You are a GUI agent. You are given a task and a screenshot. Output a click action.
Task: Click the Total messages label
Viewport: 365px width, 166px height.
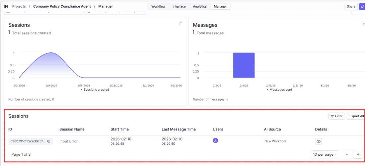point(210,33)
